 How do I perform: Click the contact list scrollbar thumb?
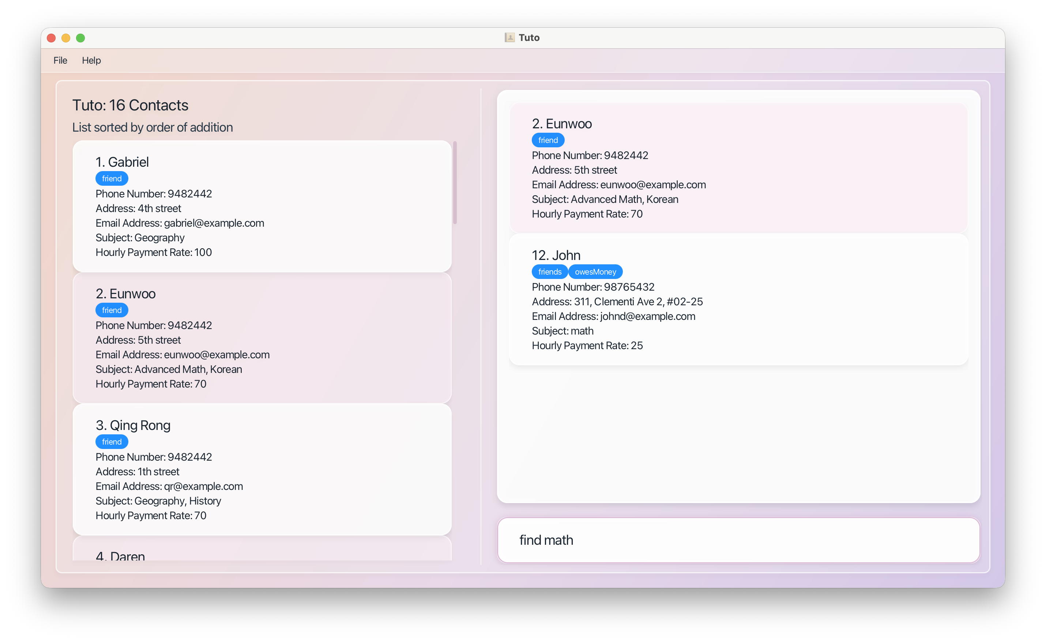pos(455,182)
